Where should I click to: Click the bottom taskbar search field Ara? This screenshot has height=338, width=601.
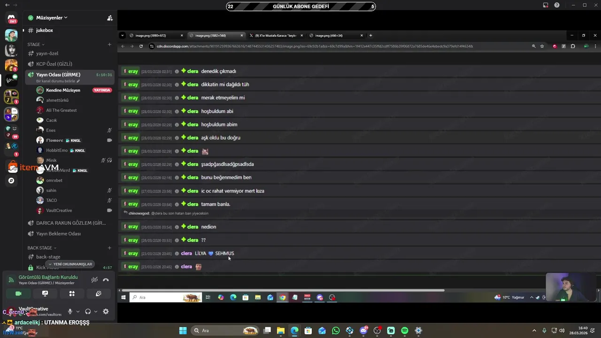point(224,330)
